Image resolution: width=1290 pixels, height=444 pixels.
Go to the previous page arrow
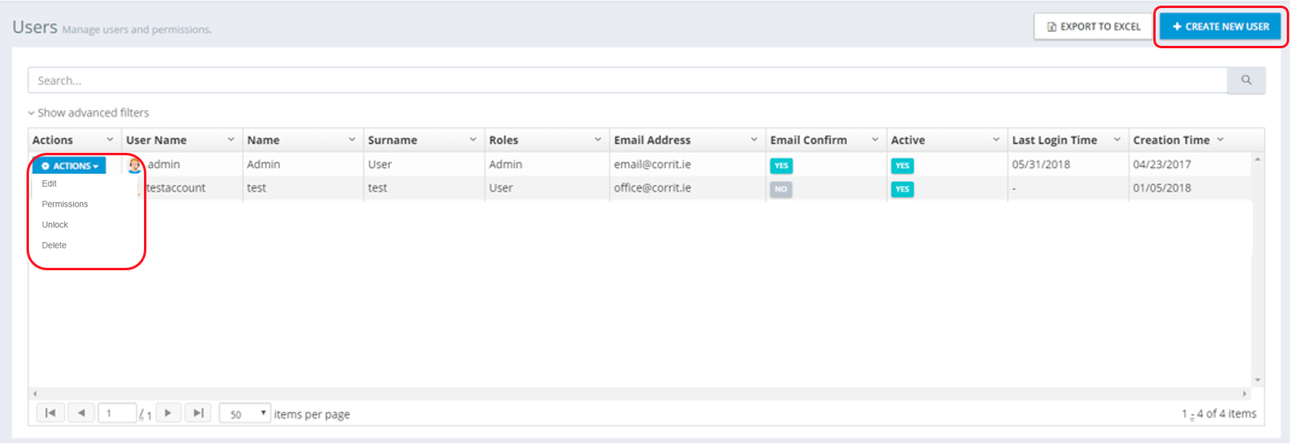point(81,413)
